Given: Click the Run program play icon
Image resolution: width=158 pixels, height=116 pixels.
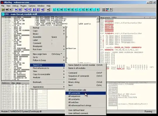Looking at the screenshot, I should 16,10.
